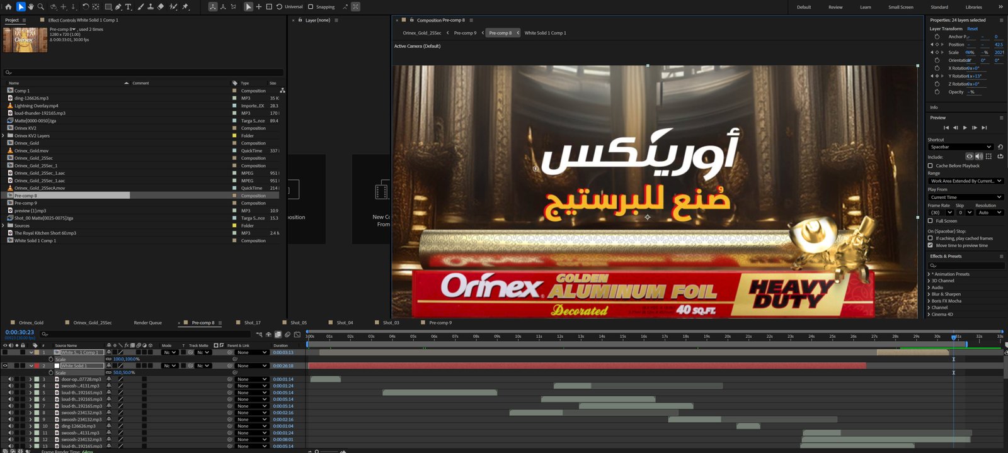Expand Animation Presets in Effects & Presets
Image resolution: width=1008 pixels, height=453 pixels.
pyautogui.click(x=929, y=274)
